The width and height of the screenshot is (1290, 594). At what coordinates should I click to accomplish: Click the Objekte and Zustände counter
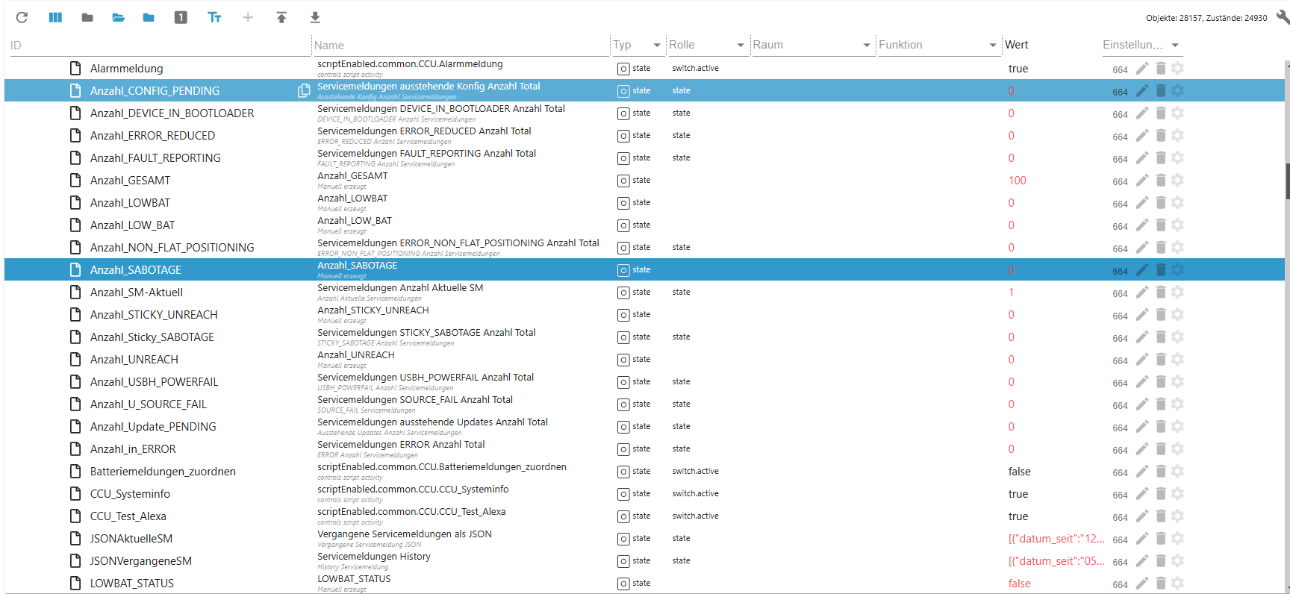coord(1206,18)
